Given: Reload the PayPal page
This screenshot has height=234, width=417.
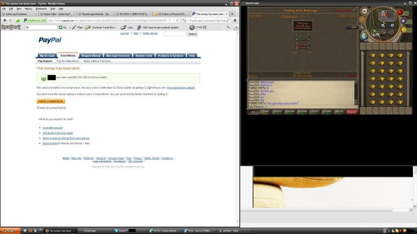Looking at the screenshot, I should coord(178,20).
